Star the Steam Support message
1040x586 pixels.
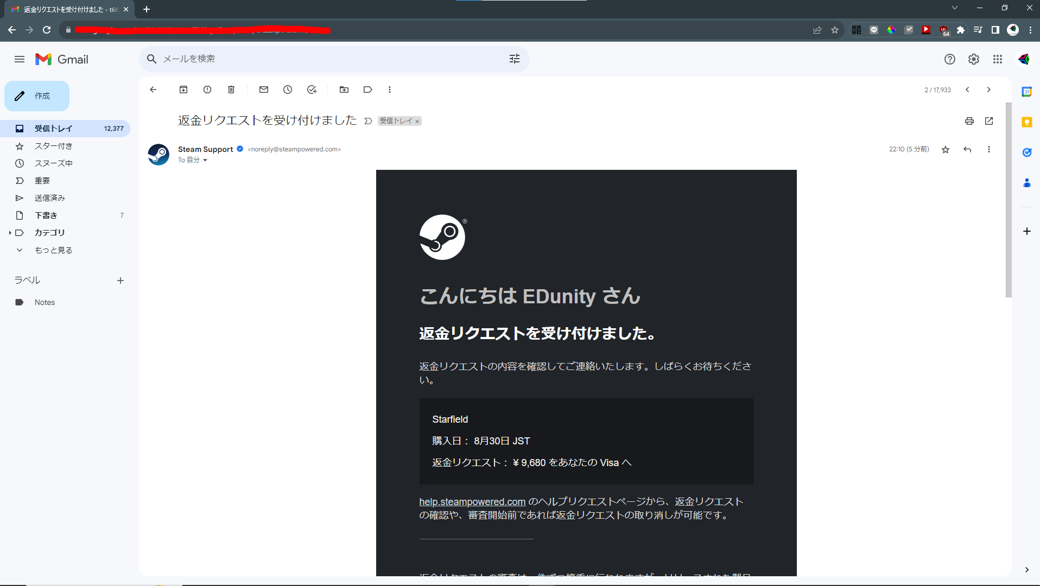[946, 150]
